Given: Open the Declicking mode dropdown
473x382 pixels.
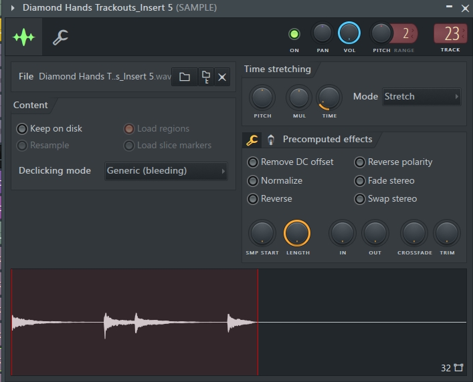Looking at the screenshot, I should 166,171.
